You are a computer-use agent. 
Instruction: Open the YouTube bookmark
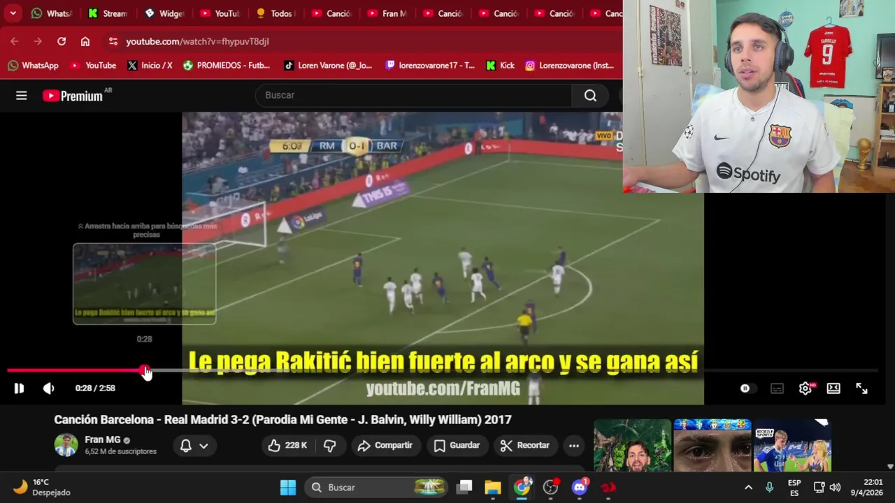pyautogui.click(x=93, y=66)
